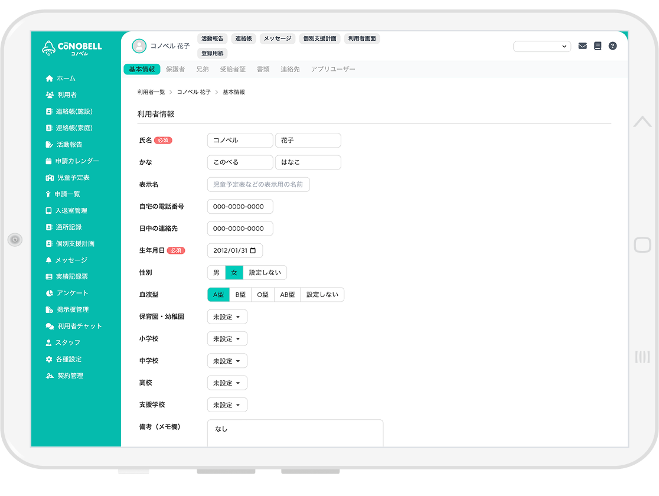Viewport: 659px width, 496px height.
Task: Click the 個別支援計画 button in the header
Action: (319, 39)
